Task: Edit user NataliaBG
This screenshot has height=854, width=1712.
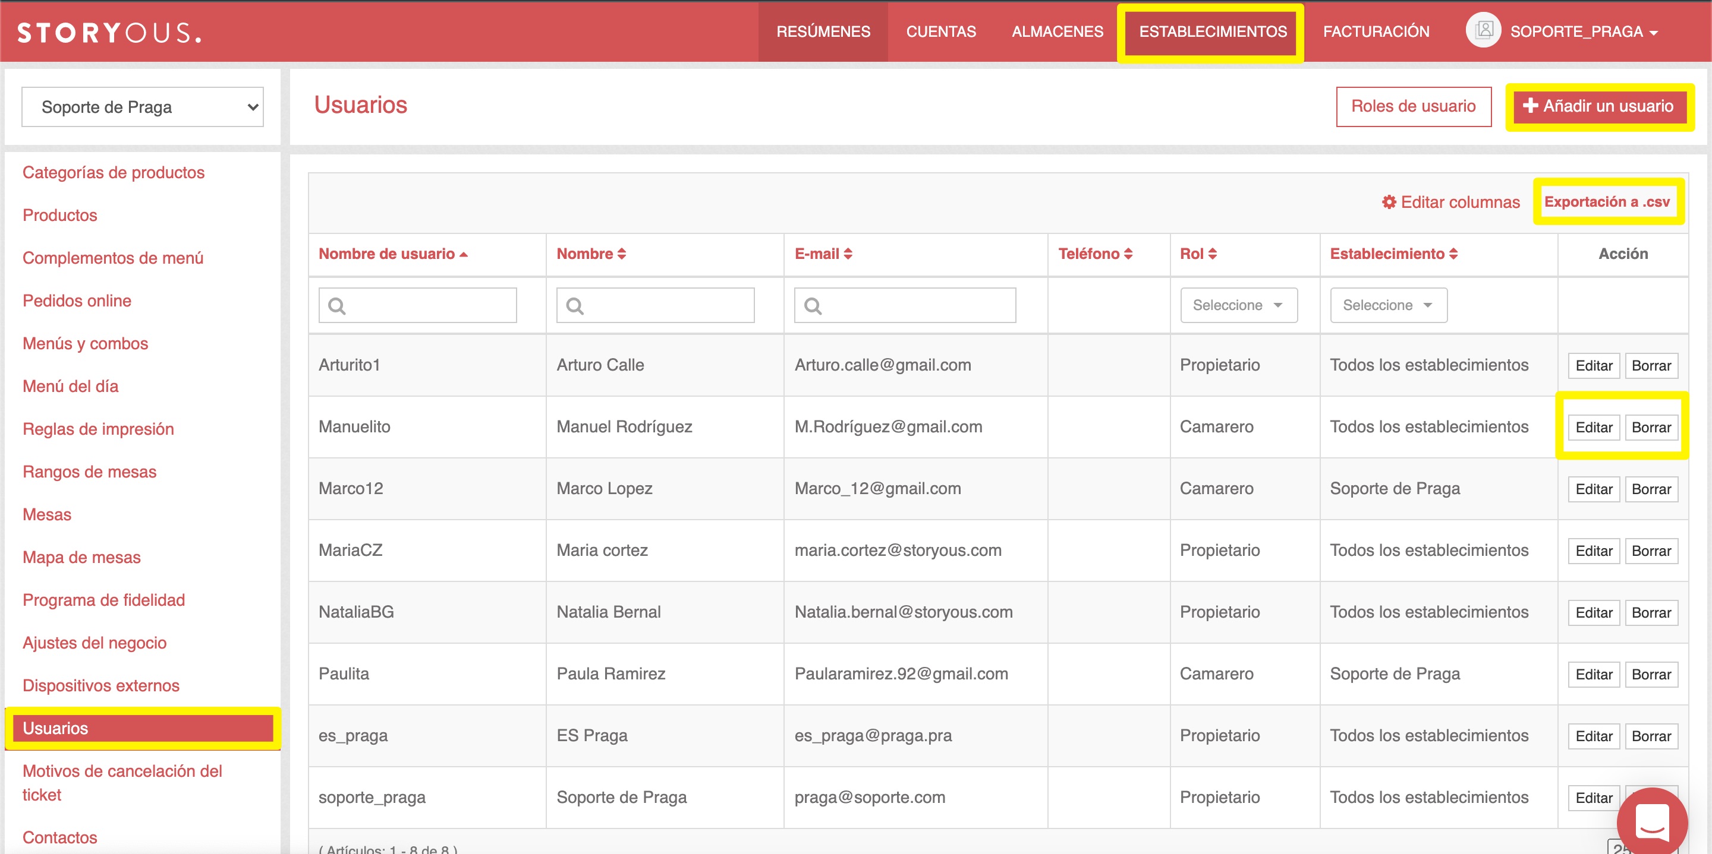Action: 1594,612
